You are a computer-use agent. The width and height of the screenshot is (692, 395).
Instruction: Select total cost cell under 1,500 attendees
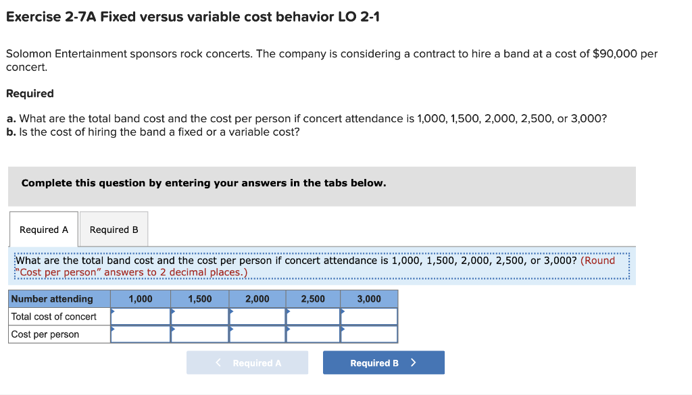click(x=200, y=315)
